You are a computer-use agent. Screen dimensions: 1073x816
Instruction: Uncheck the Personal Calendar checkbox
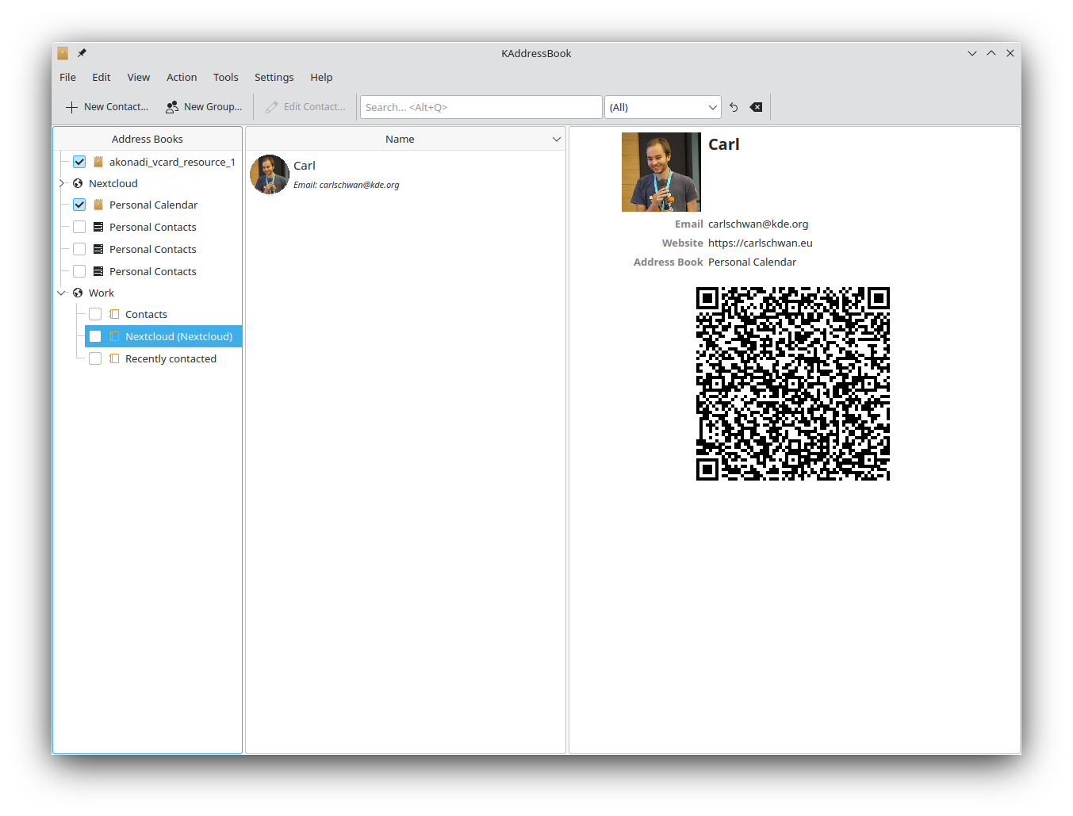click(79, 205)
